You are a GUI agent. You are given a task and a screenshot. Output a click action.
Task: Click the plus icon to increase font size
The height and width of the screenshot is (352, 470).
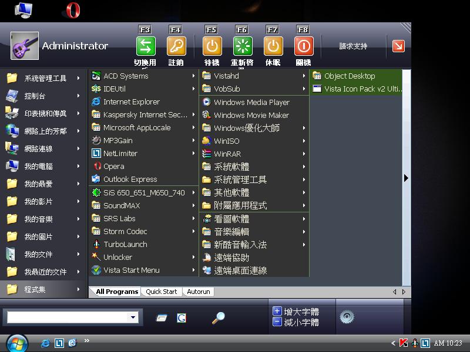click(x=277, y=311)
